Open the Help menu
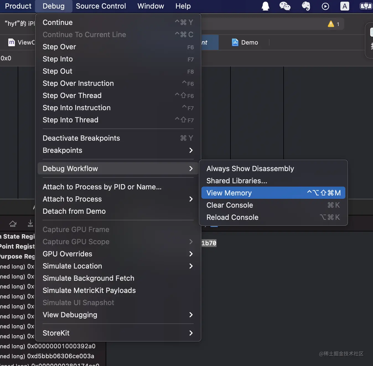373x366 pixels. coord(183,6)
